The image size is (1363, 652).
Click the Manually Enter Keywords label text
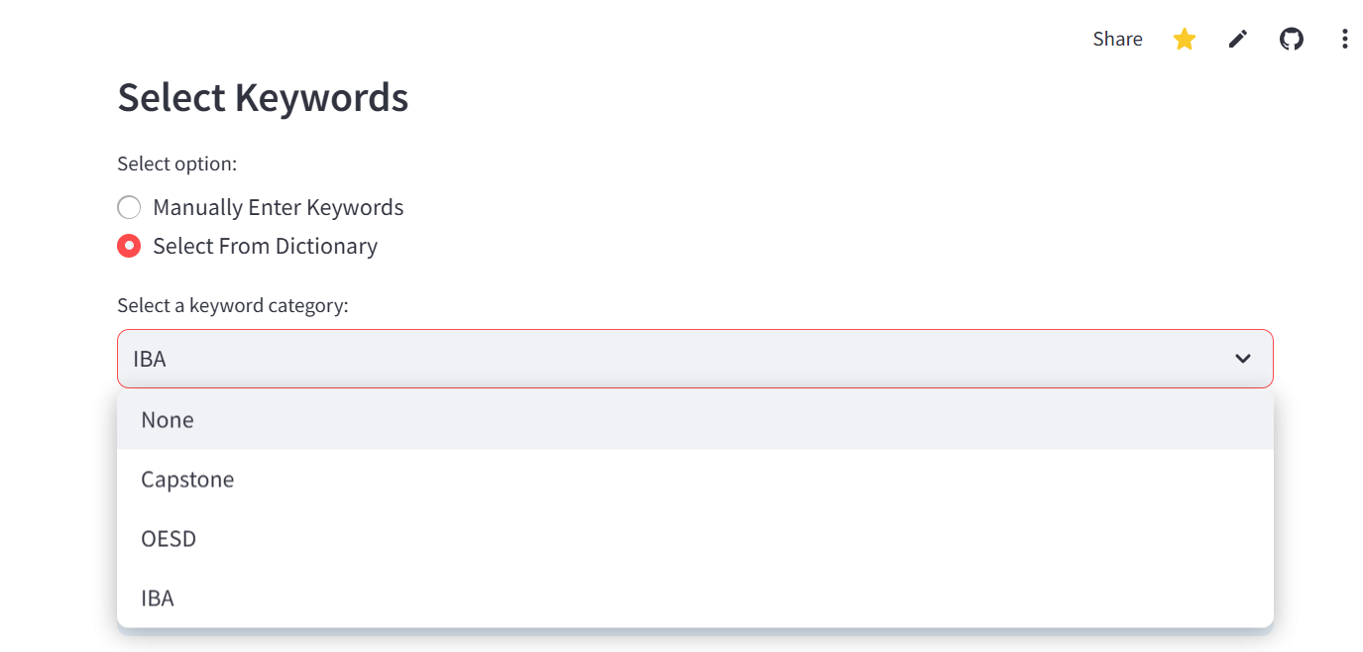point(279,207)
